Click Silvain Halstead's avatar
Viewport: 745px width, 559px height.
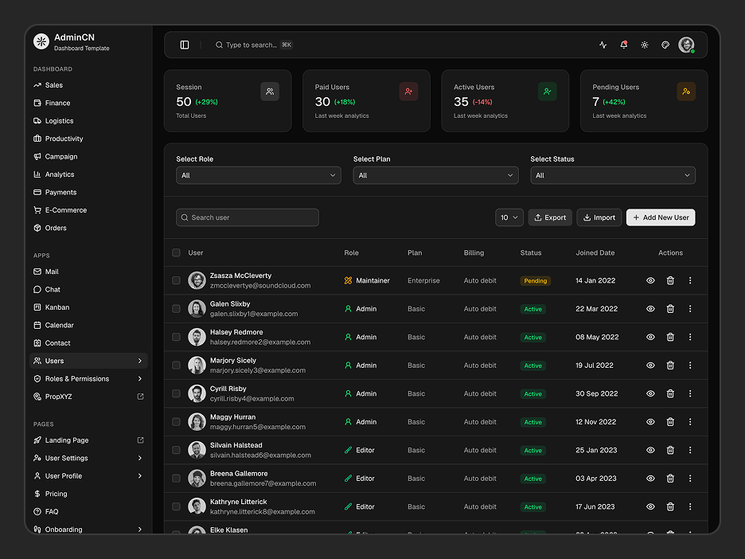click(197, 450)
